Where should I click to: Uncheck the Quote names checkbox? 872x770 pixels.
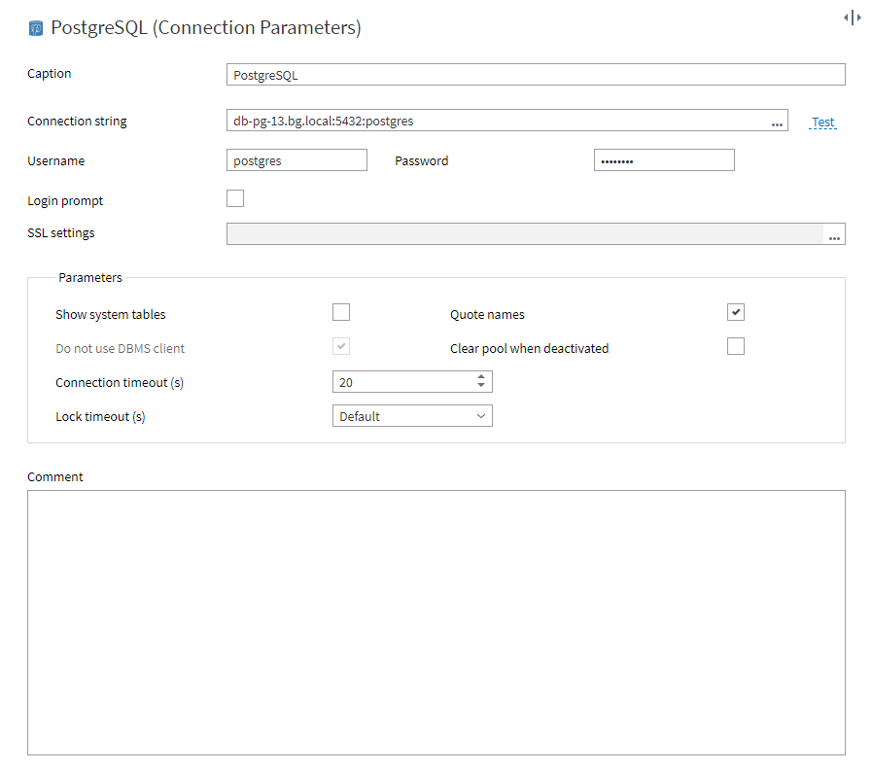point(736,312)
